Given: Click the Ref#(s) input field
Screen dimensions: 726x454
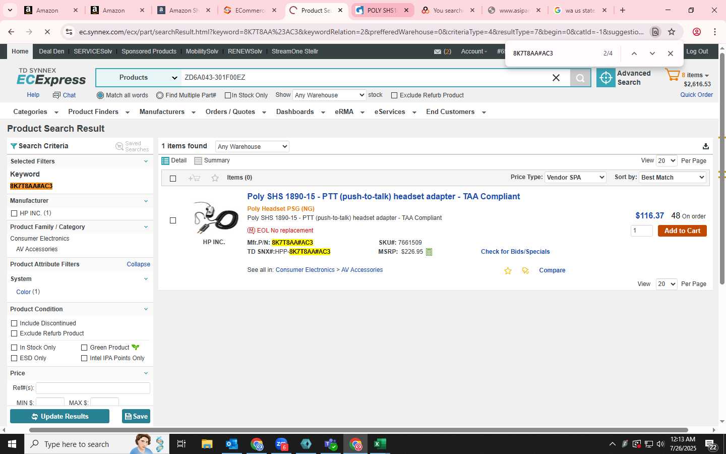Looking at the screenshot, I should coord(93,388).
